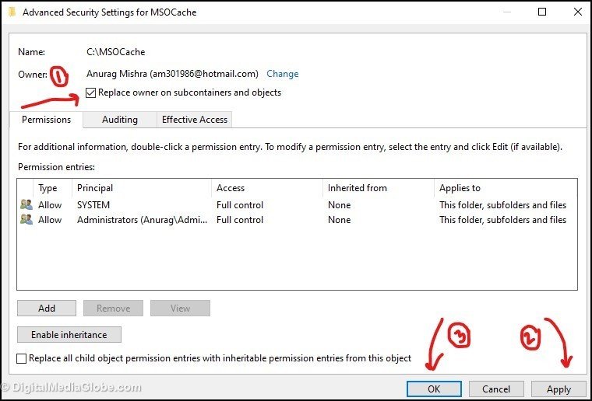Image resolution: width=592 pixels, height=401 pixels.
Task: Select the Administrators (Anurag\Admi... permission entry
Action: pyautogui.click(x=297, y=219)
